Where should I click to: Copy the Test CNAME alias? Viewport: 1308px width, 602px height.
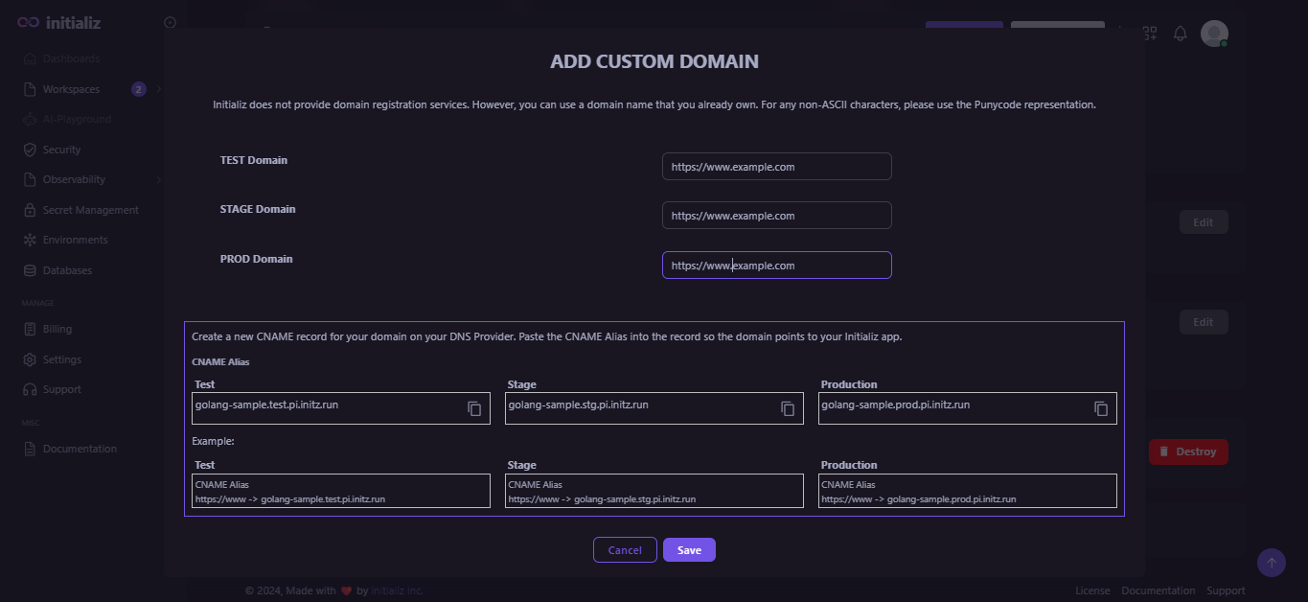pyautogui.click(x=474, y=408)
